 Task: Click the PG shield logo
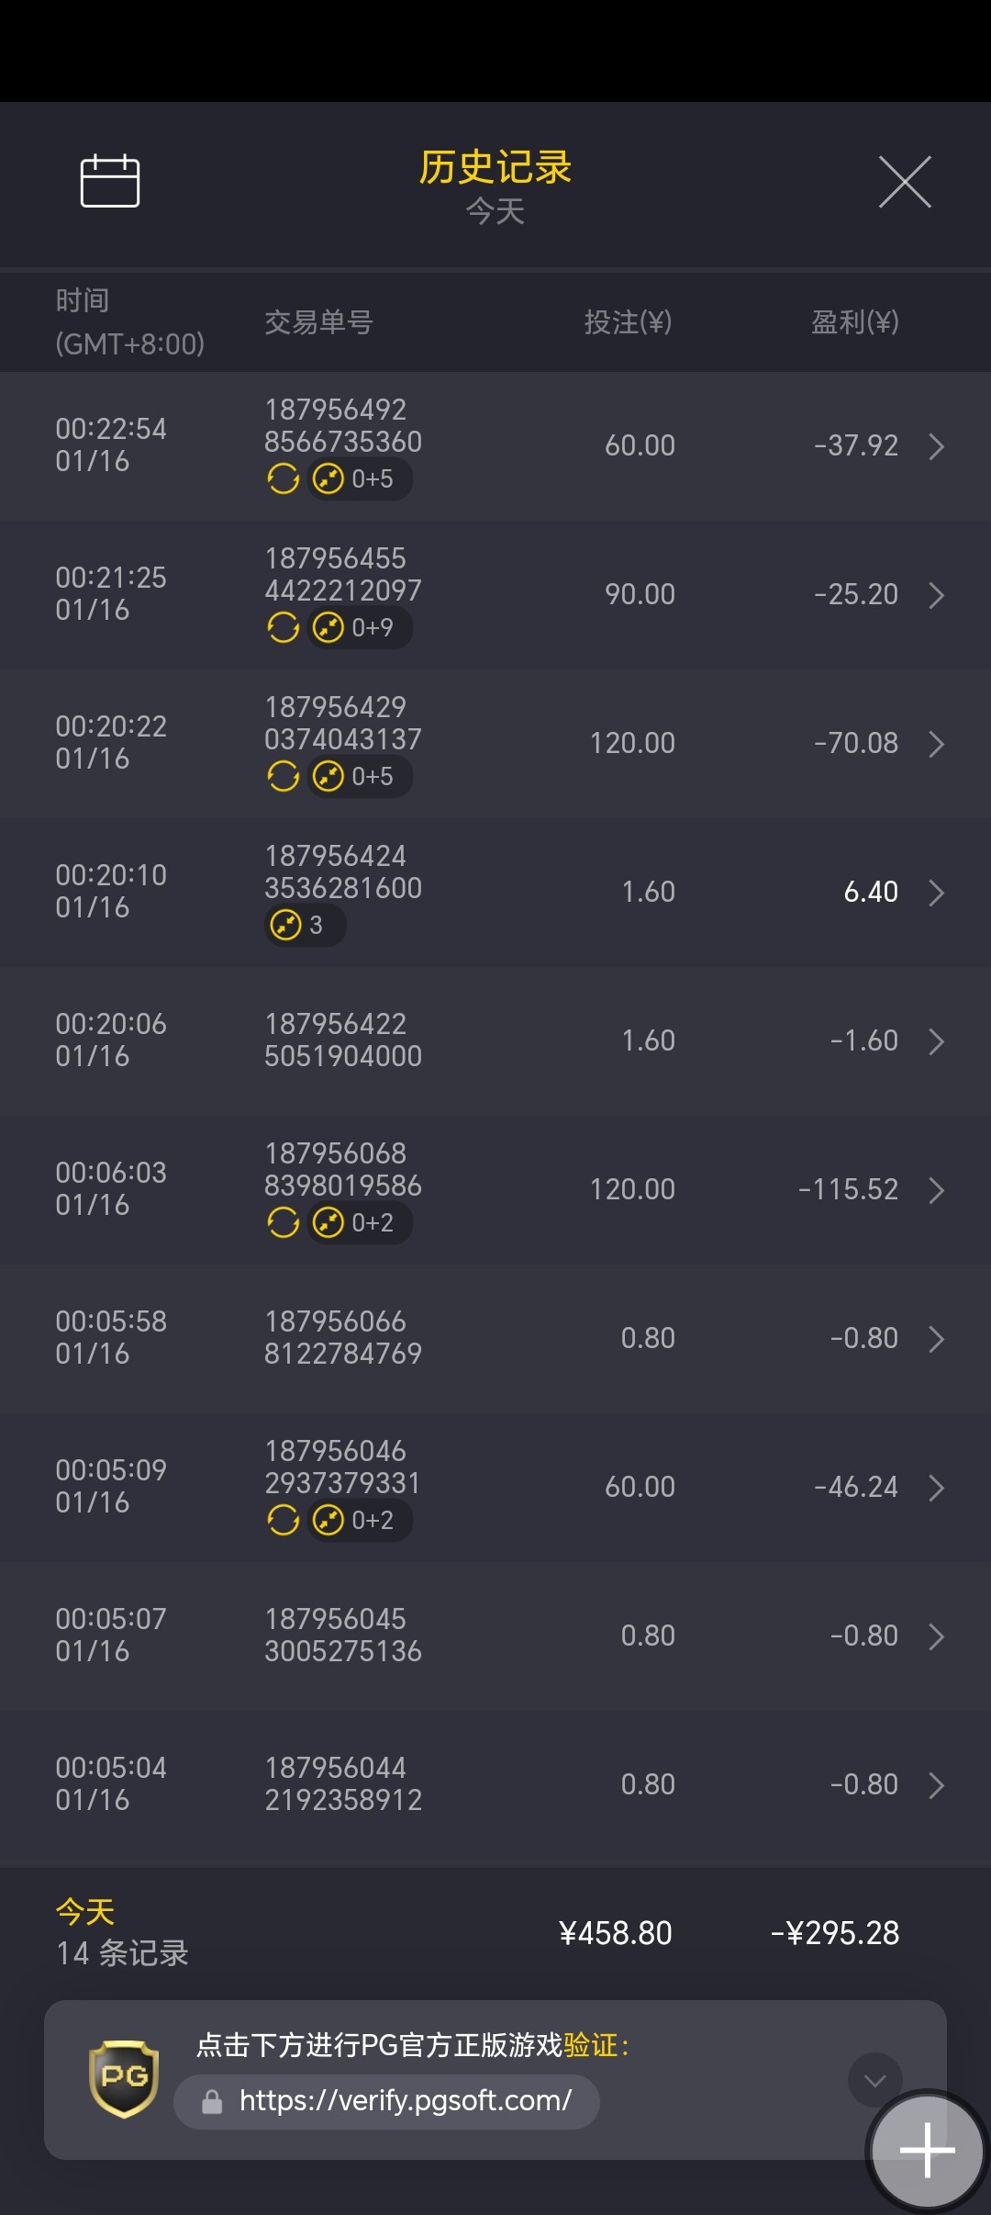pyautogui.click(x=124, y=2079)
